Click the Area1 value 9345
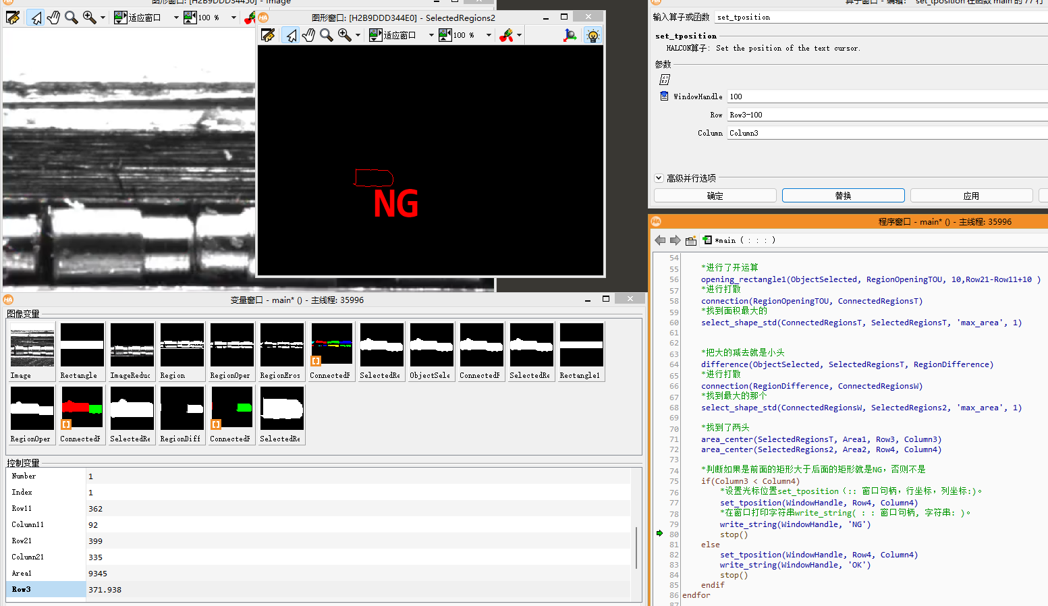 pyautogui.click(x=98, y=574)
